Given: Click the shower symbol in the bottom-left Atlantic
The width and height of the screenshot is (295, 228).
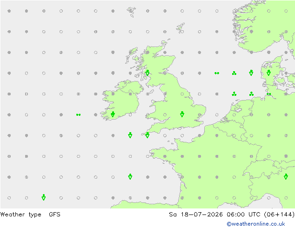Looking at the screenshot, I should [44, 197].
